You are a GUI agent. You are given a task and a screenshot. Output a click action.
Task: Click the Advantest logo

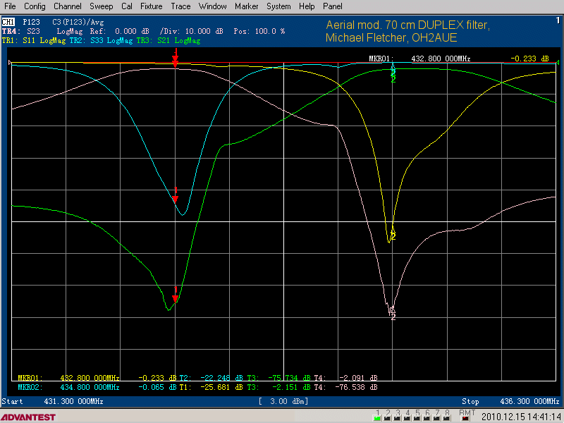pyautogui.click(x=28, y=416)
